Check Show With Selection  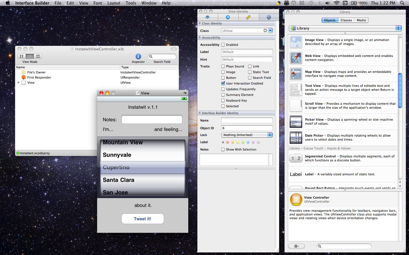[223, 149]
